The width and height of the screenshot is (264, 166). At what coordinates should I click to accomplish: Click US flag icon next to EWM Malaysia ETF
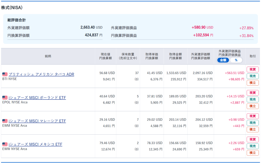(5, 121)
